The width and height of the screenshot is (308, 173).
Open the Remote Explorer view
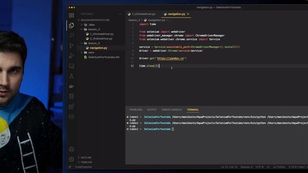coord(72,66)
